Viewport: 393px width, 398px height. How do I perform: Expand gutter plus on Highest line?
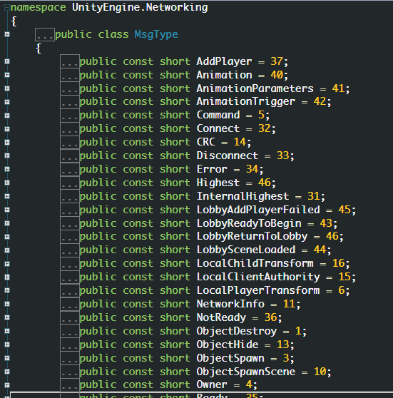7,183
